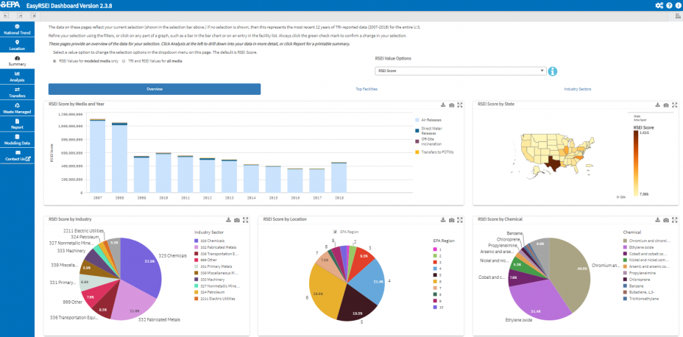The height and width of the screenshot is (337, 683).
Task: Switch to the Industry Sectors tab
Action: 578,89
